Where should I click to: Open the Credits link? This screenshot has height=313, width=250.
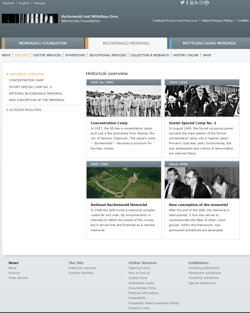[243, 21]
